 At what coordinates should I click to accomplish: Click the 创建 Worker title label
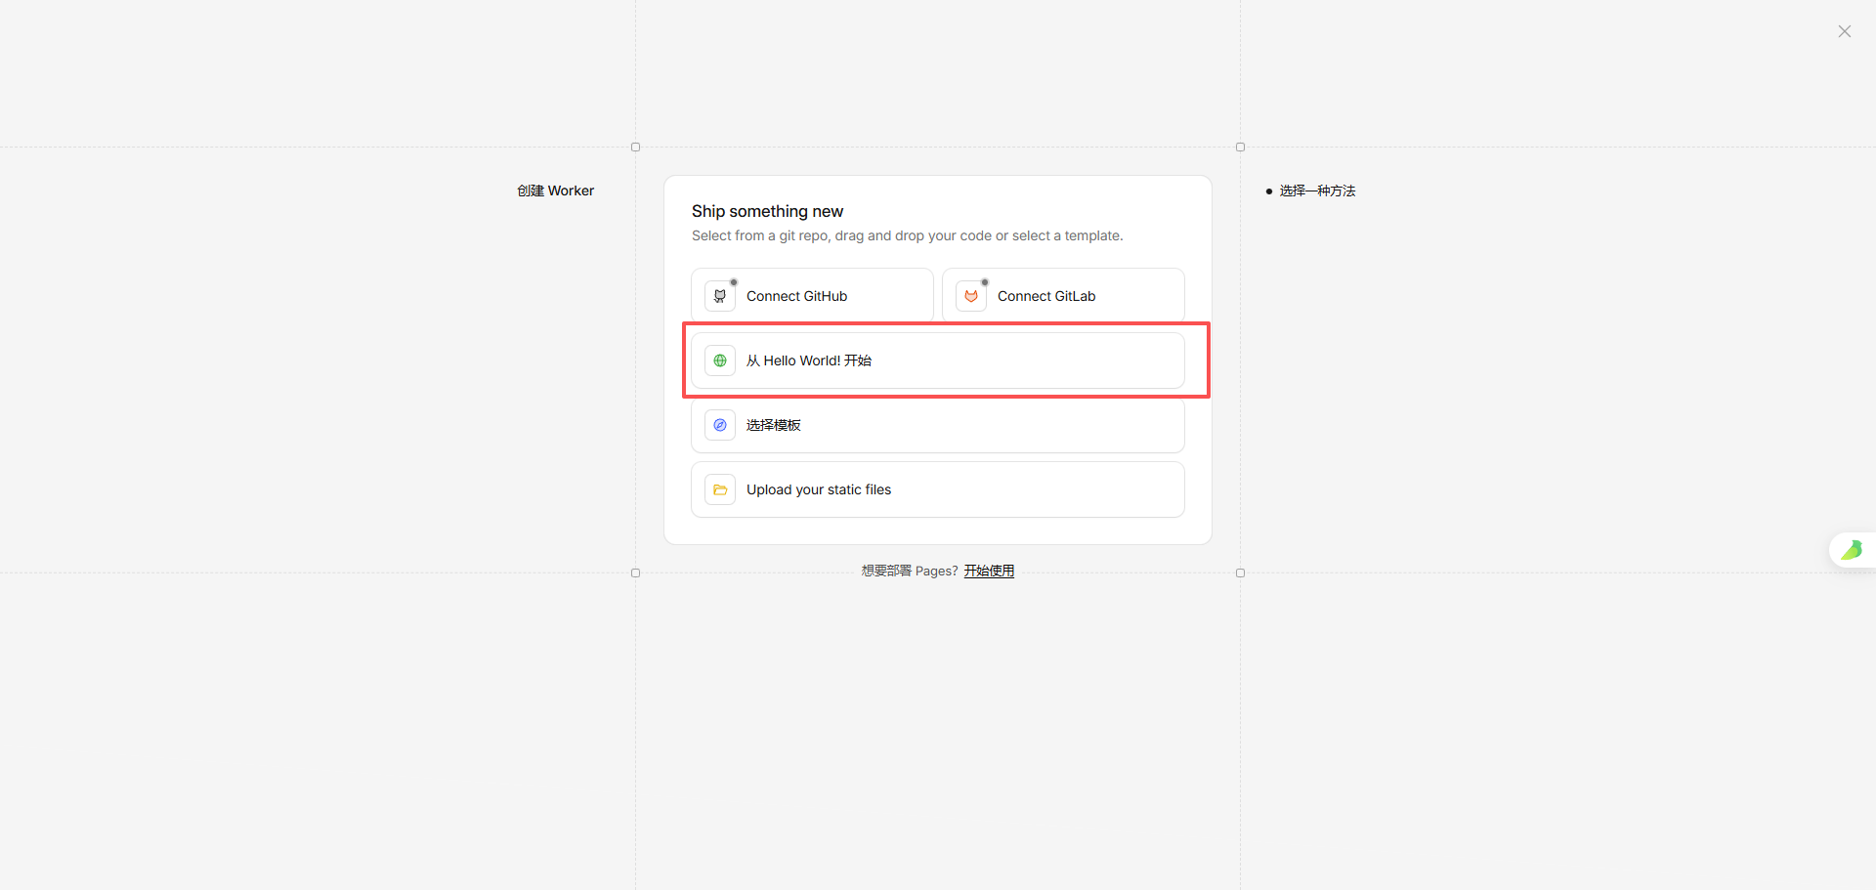[555, 191]
